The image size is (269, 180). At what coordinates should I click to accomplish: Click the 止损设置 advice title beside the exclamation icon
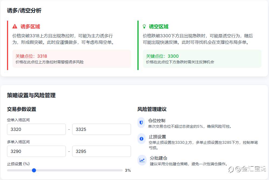coord(157,137)
